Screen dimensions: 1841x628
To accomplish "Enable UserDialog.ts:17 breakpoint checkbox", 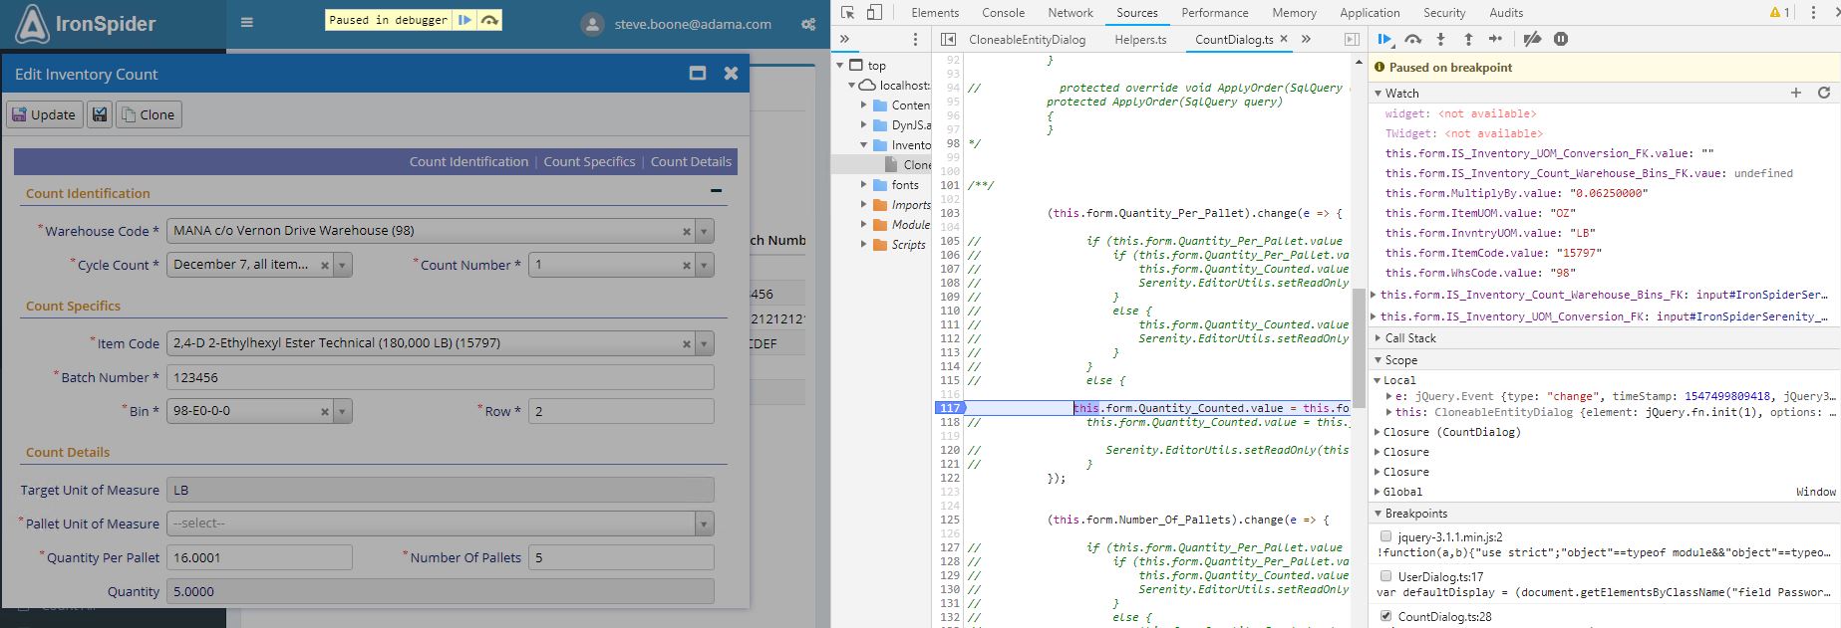I will 1385,576.
